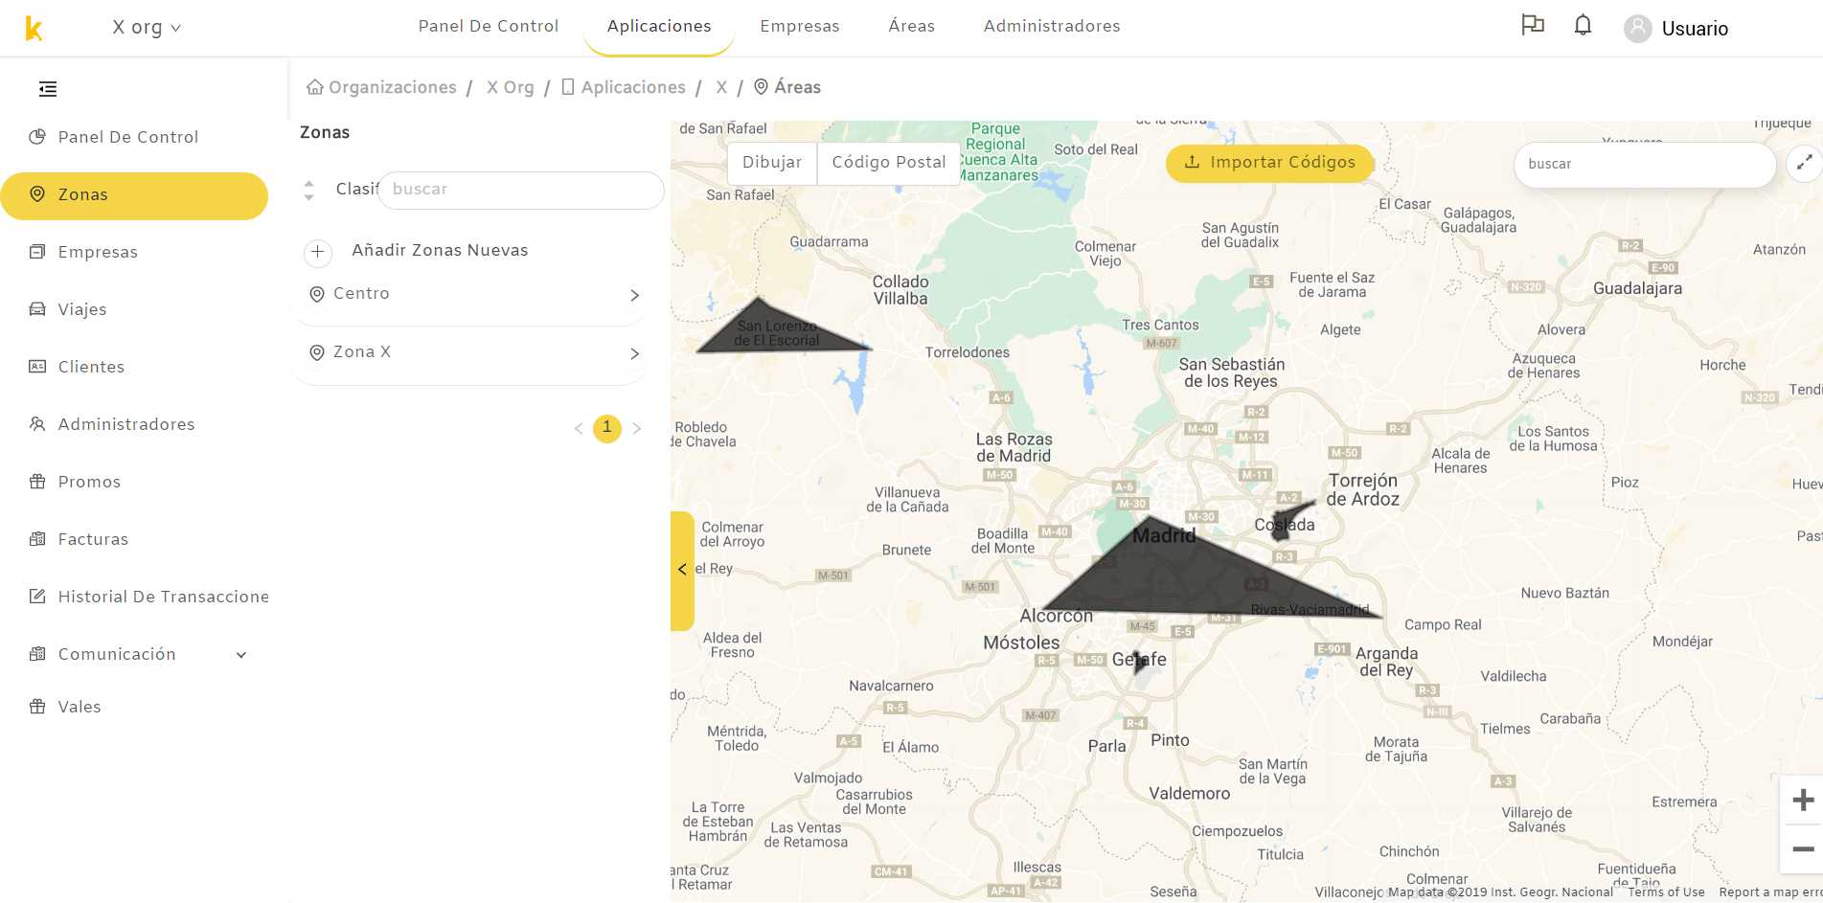Click Añadir Zonas Nuevas
The image size is (1823, 903).
click(440, 250)
